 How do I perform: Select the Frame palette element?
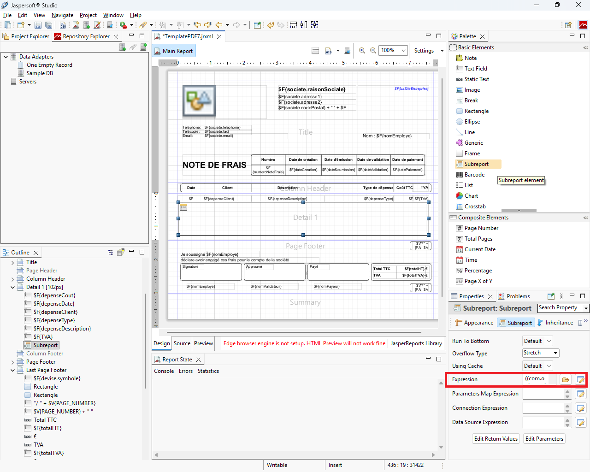point(468,153)
